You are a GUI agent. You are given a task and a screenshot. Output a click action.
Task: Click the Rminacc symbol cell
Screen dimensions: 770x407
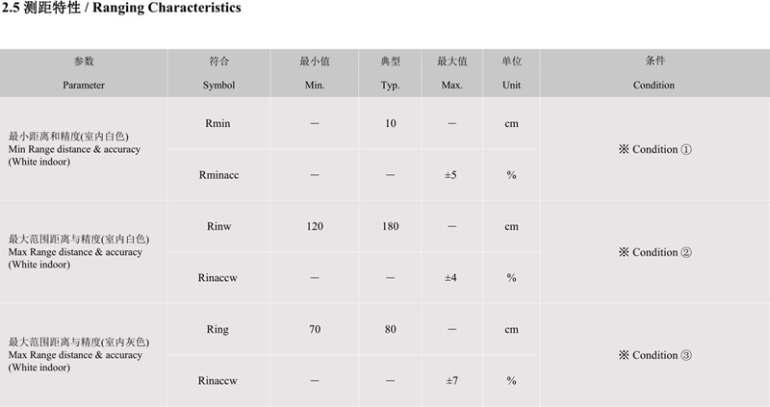[x=218, y=175]
